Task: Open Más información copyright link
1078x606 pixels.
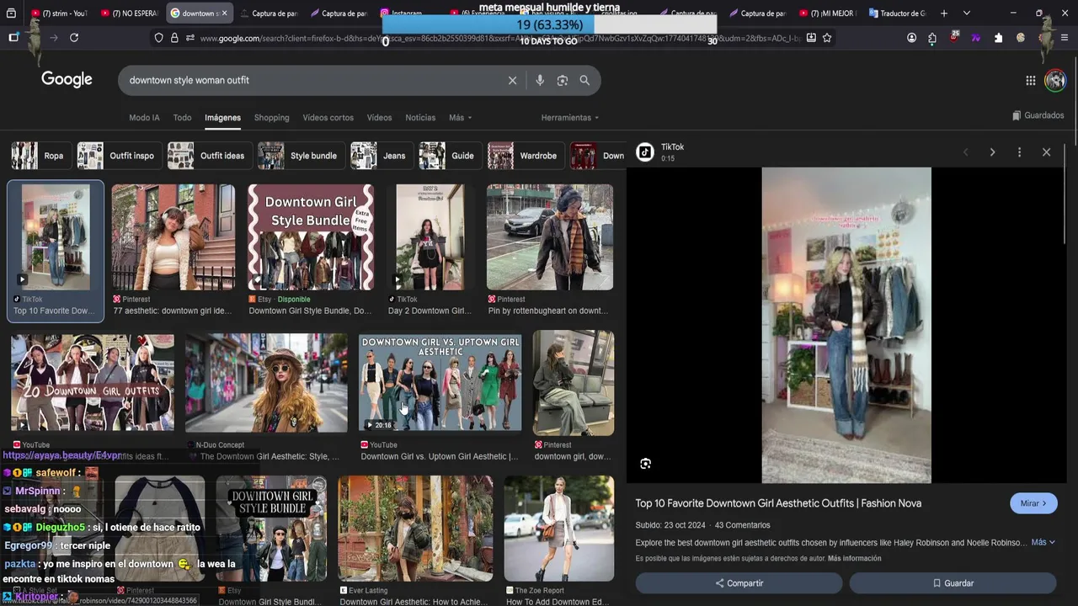Action: [854, 559]
